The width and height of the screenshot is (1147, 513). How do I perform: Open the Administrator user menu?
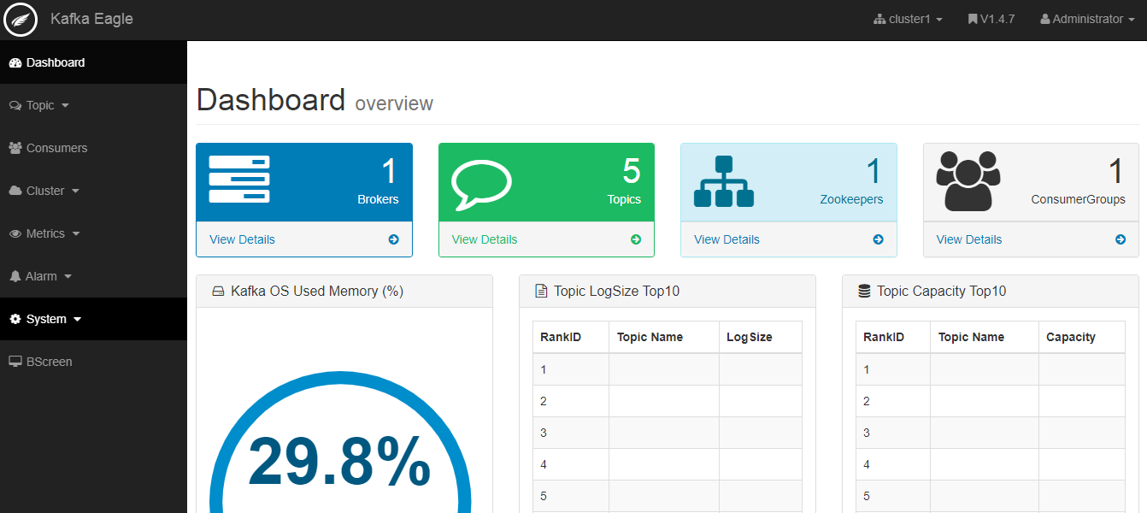tap(1087, 19)
